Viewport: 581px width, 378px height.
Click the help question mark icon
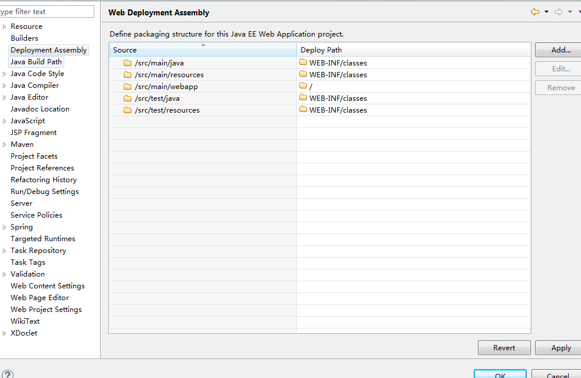click(8, 374)
